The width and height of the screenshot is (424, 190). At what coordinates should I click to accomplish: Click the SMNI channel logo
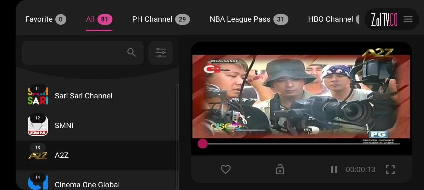point(38,126)
